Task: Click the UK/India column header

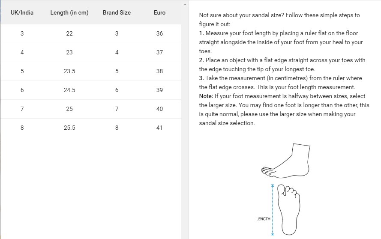Action: pos(22,12)
